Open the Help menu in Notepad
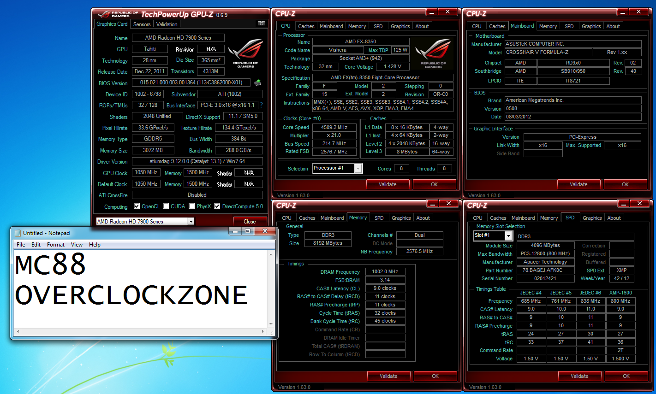Screen dimensions: 656x394 [95, 245]
